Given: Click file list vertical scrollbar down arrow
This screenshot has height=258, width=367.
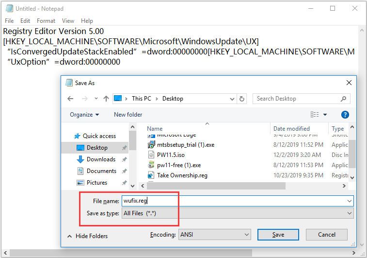Looking at the screenshot, I should pyautogui.click(x=352, y=178).
